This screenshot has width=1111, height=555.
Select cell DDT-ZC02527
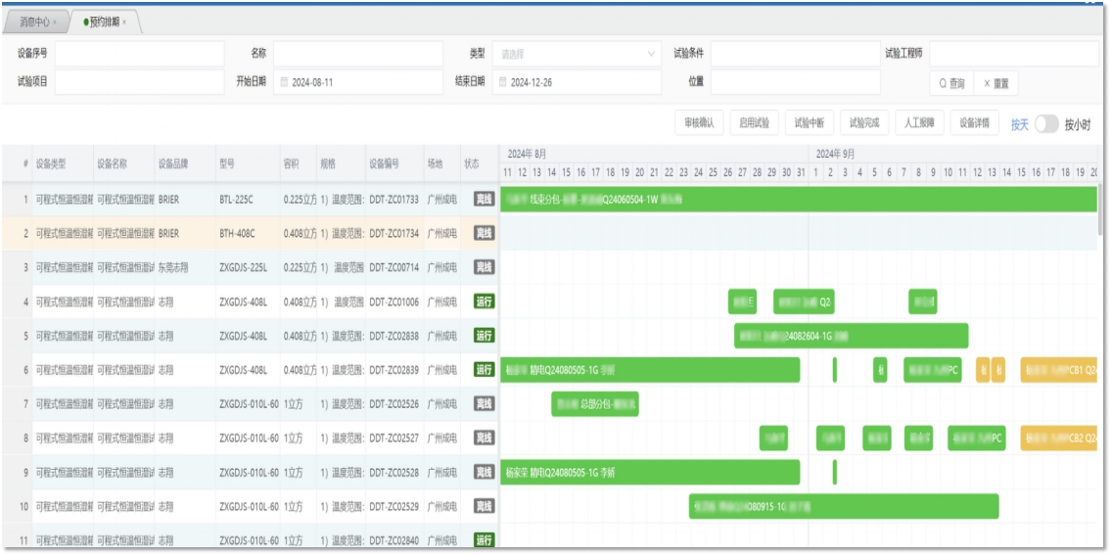(x=393, y=439)
